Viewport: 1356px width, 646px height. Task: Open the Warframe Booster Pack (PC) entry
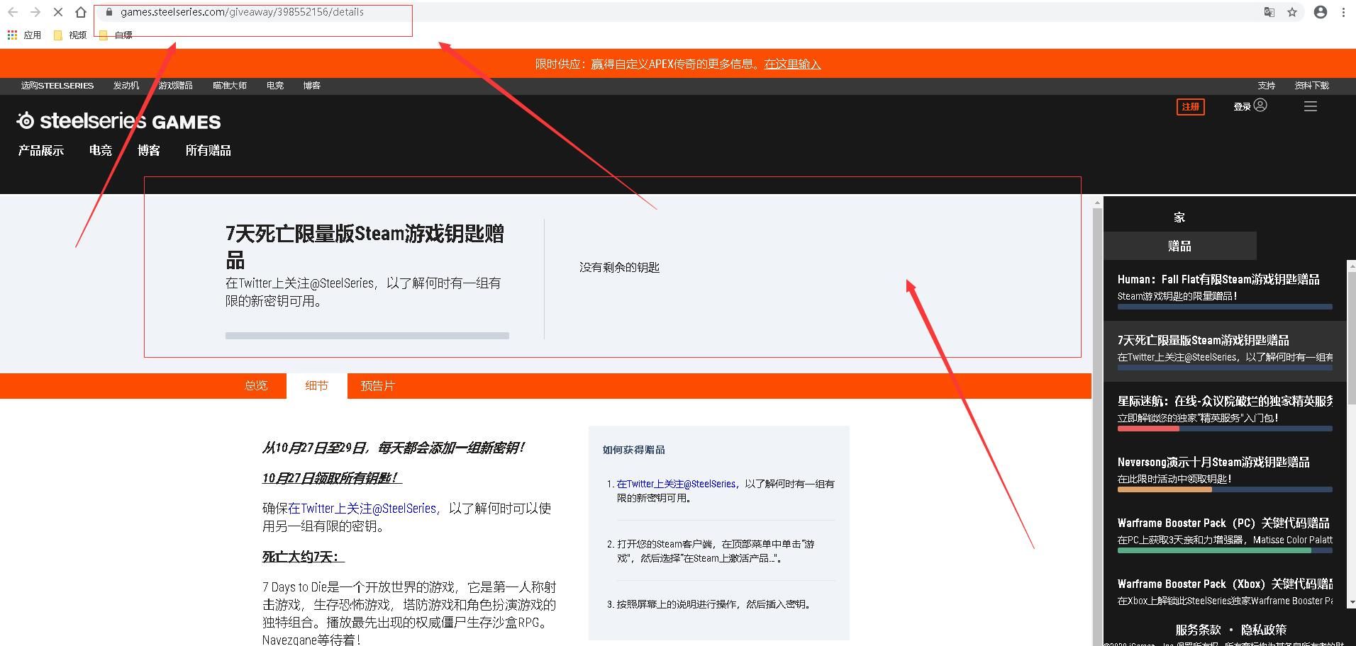tap(1225, 534)
